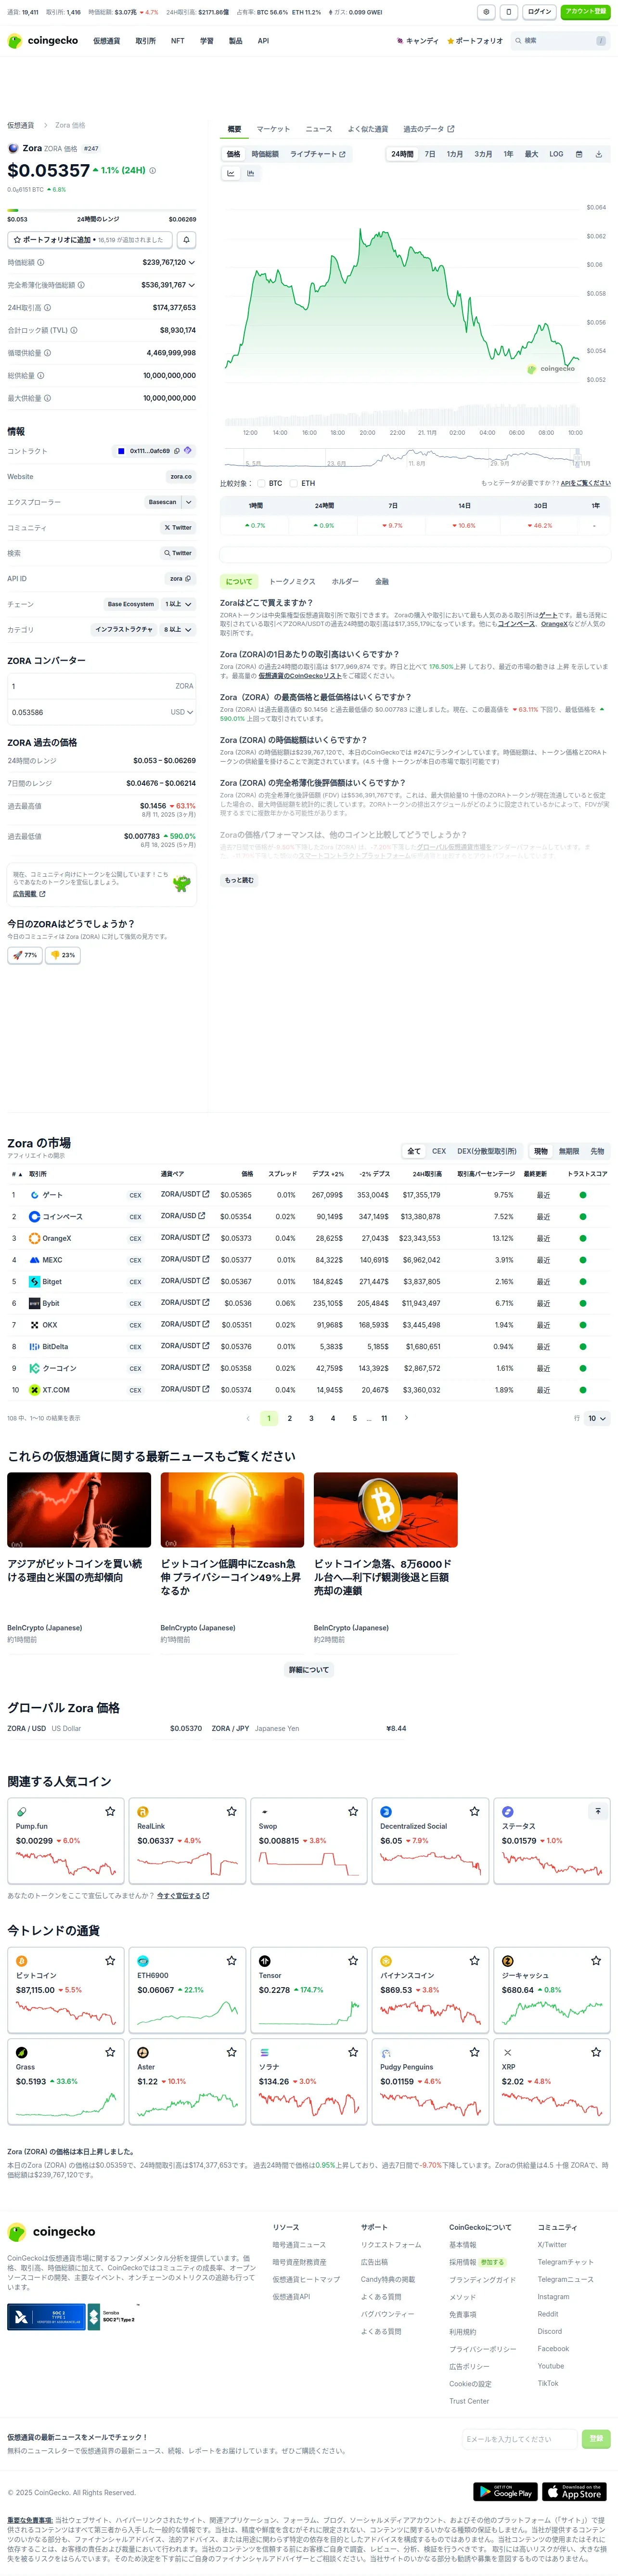The height and width of the screenshot is (2576, 618).
Task: Expand the カテゴリ '8 以上' dropdown
Action: [x=179, y=630]
